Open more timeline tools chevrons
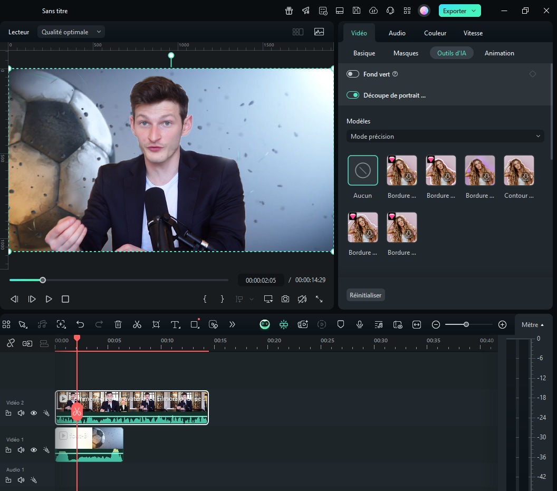 click(232, 324)
